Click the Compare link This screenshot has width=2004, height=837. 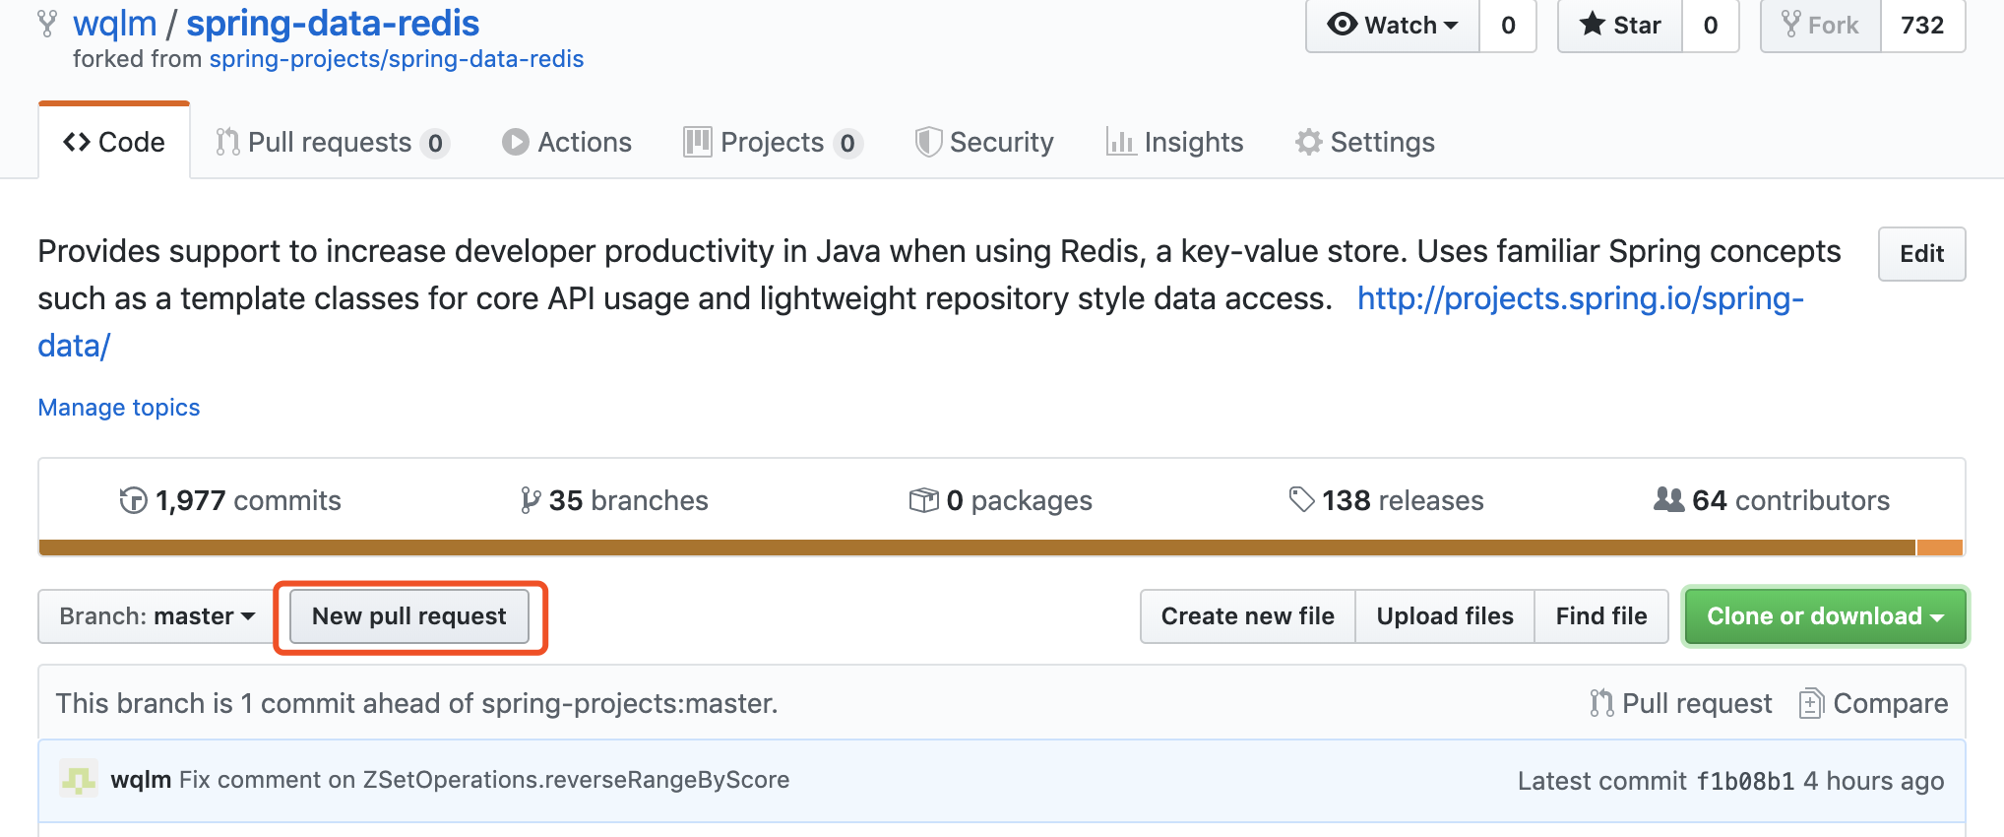(x=1874, y=703)
